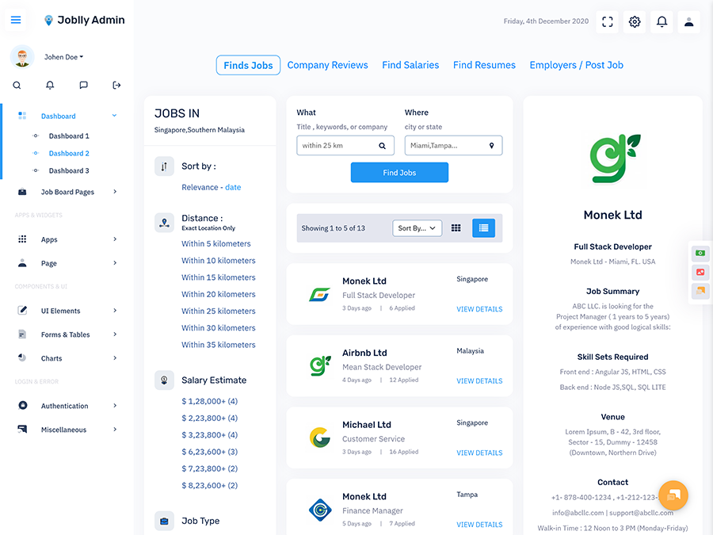Expand the Authentication menu
The image size is (713, 535).
[x=67, y=406]
